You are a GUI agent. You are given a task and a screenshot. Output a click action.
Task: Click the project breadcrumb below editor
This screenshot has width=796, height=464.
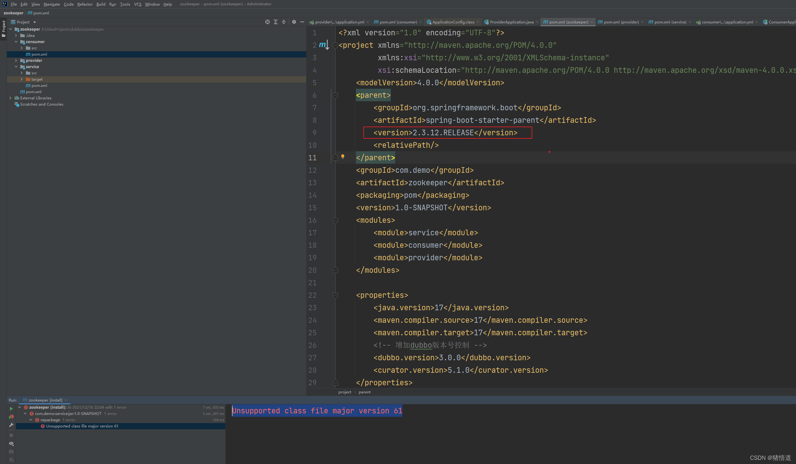(345, 392)
